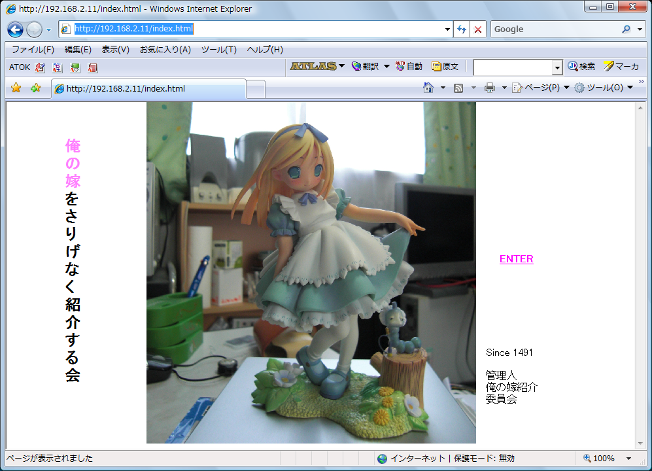Stop loading with the red X button

pyautogui.click(x=478, y=29)
